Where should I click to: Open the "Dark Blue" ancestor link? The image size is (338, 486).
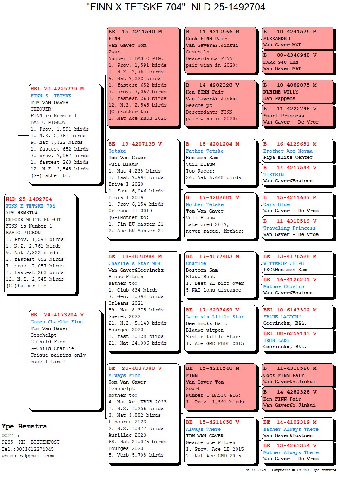coord(276,204)
